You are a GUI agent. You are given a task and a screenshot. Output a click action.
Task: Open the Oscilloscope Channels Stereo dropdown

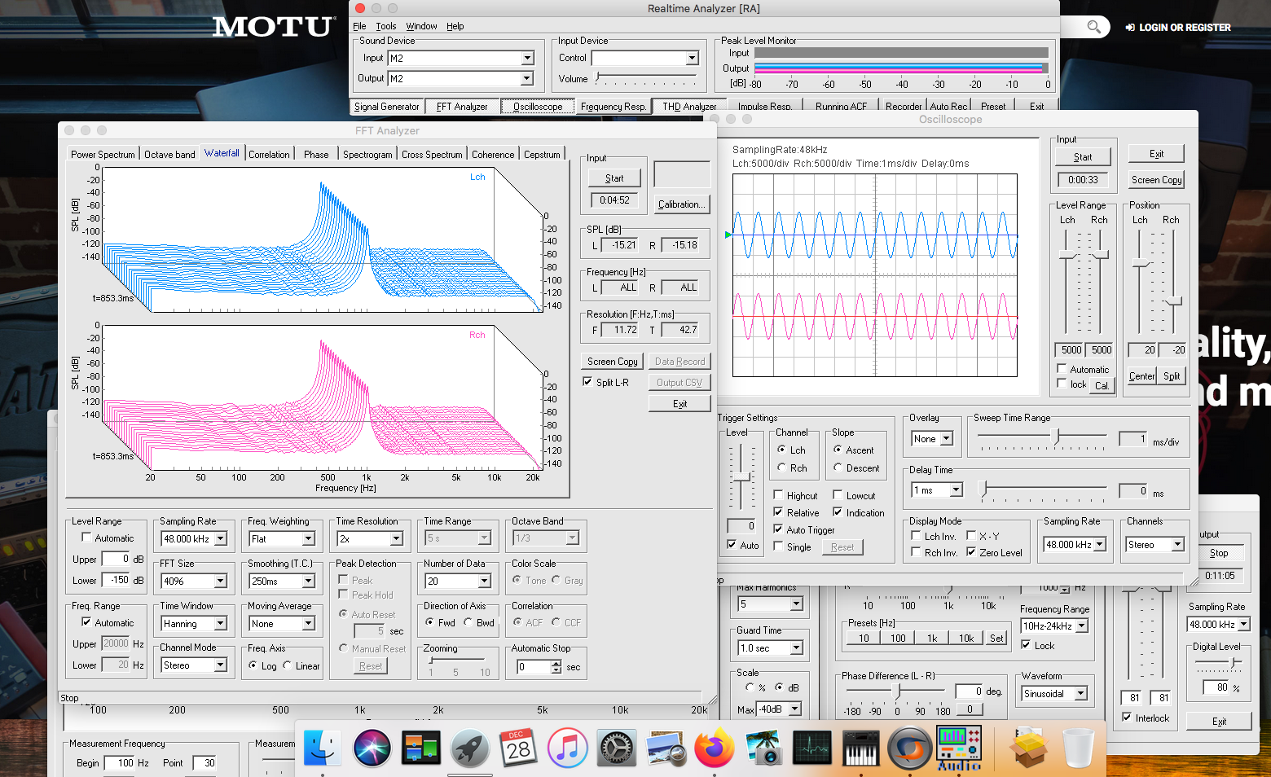tap(1155, 544)
